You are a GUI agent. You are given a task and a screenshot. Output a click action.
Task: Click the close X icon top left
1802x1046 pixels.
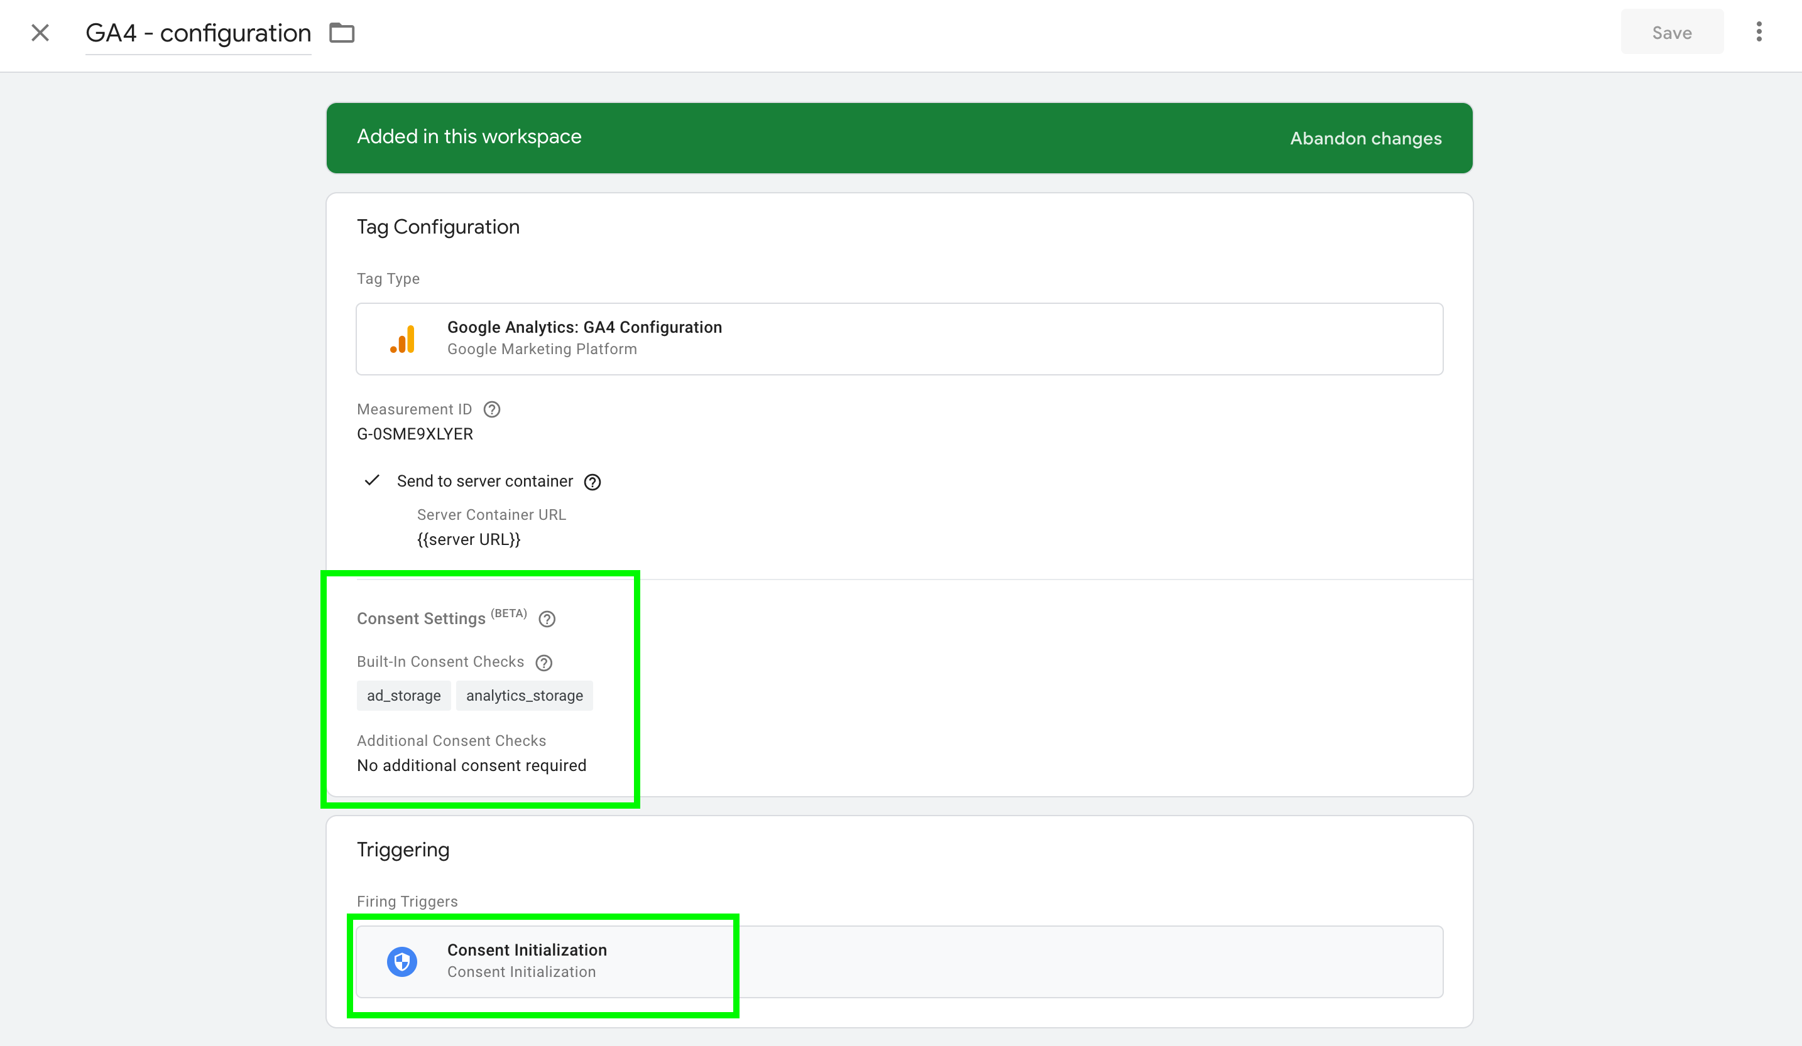point(40,33)
